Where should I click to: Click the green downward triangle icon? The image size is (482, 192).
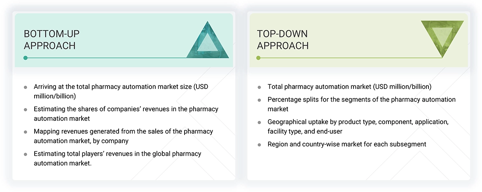442,37
